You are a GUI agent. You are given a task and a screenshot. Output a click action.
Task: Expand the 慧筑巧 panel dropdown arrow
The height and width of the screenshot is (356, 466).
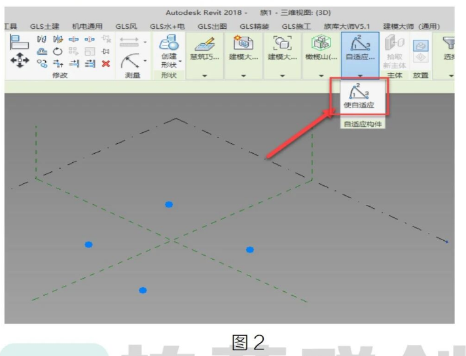(x=204, y=76)
